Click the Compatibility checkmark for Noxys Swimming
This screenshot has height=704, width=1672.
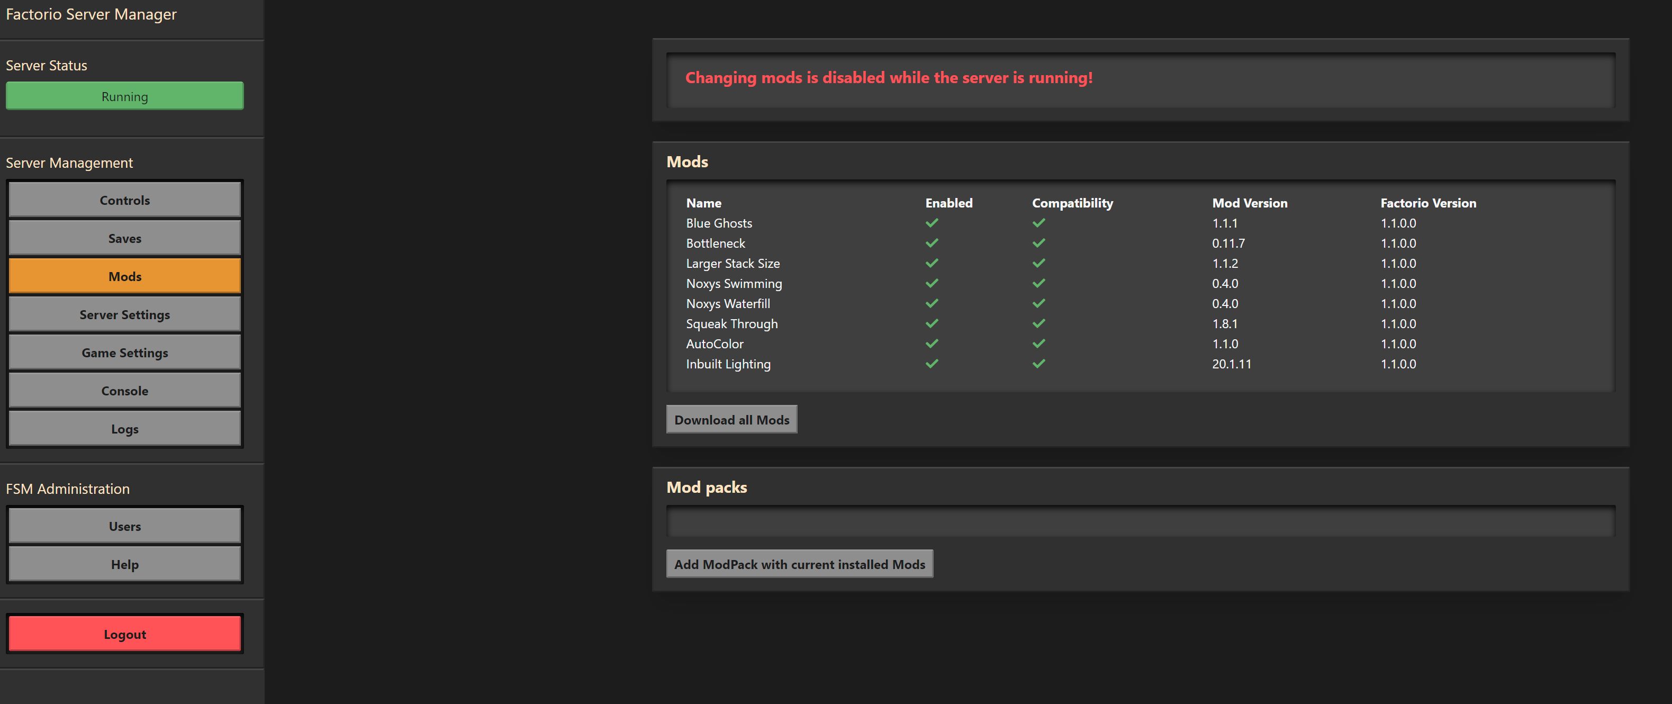1038,283
